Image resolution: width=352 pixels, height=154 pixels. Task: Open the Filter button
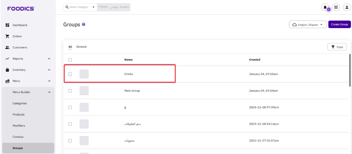[x=337, y=47]
